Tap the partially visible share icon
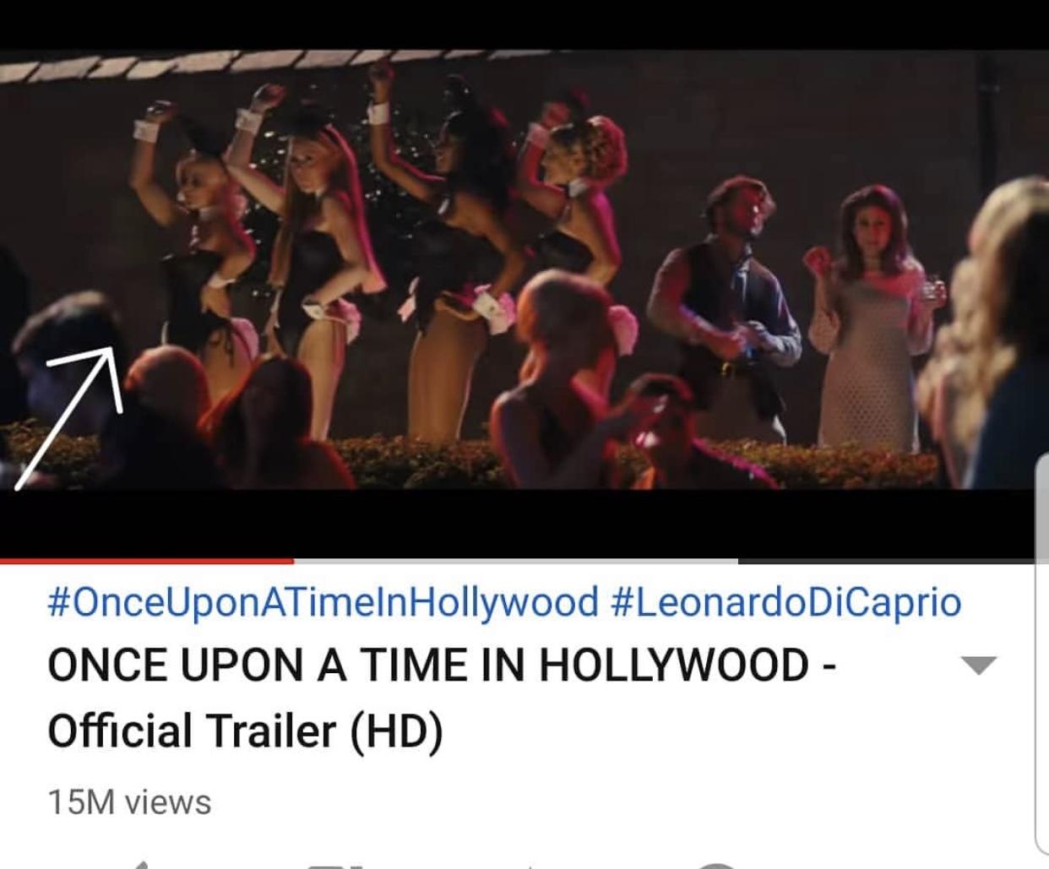1049x869 pixels. point(528,865)
